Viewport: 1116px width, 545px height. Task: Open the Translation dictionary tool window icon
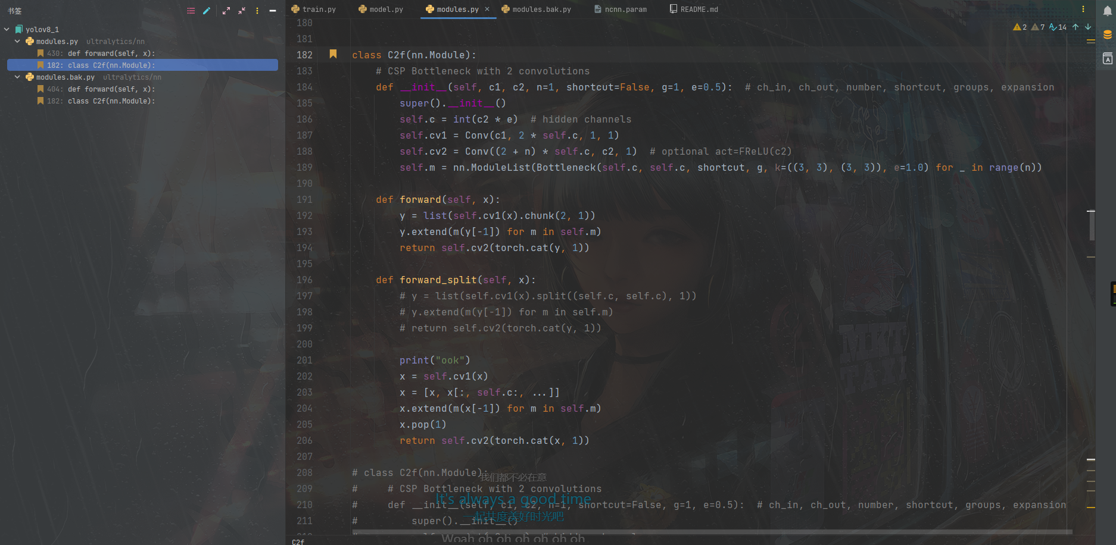coord(1107,58)
